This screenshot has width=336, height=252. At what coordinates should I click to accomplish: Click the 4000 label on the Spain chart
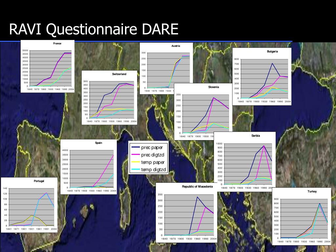click(65, 150)
